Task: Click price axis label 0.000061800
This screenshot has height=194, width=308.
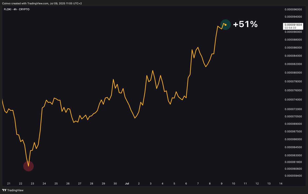Action: pos(294,162)
